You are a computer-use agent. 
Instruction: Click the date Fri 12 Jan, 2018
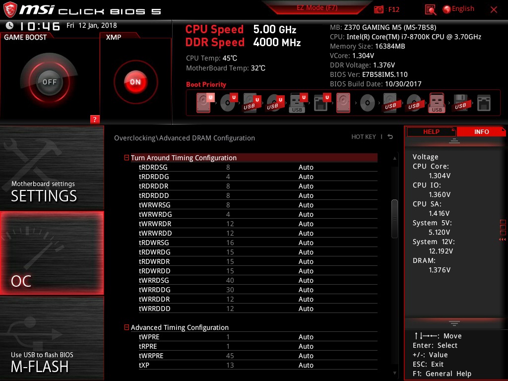(x=92, y=25)
